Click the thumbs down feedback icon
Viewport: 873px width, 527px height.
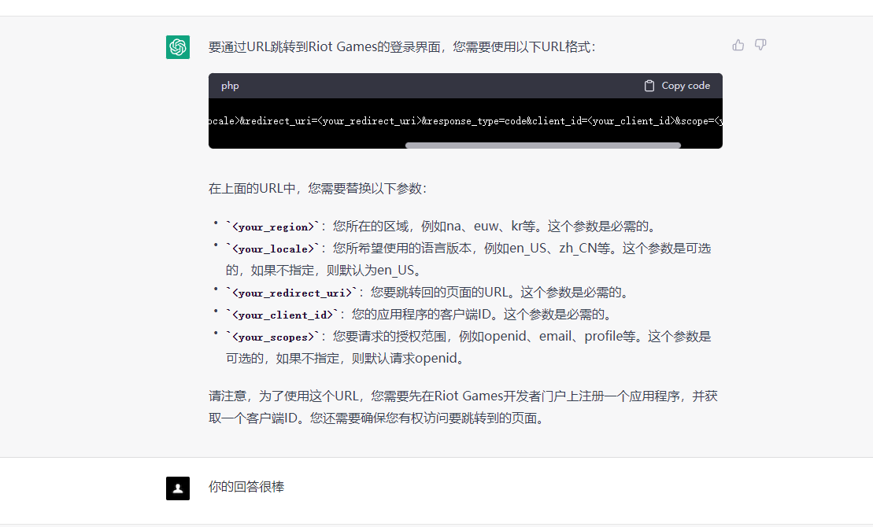click(760, 45)
